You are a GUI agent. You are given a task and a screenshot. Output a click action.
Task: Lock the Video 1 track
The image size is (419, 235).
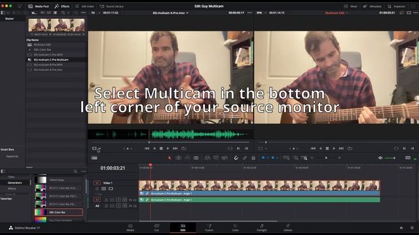click(98, 189)
